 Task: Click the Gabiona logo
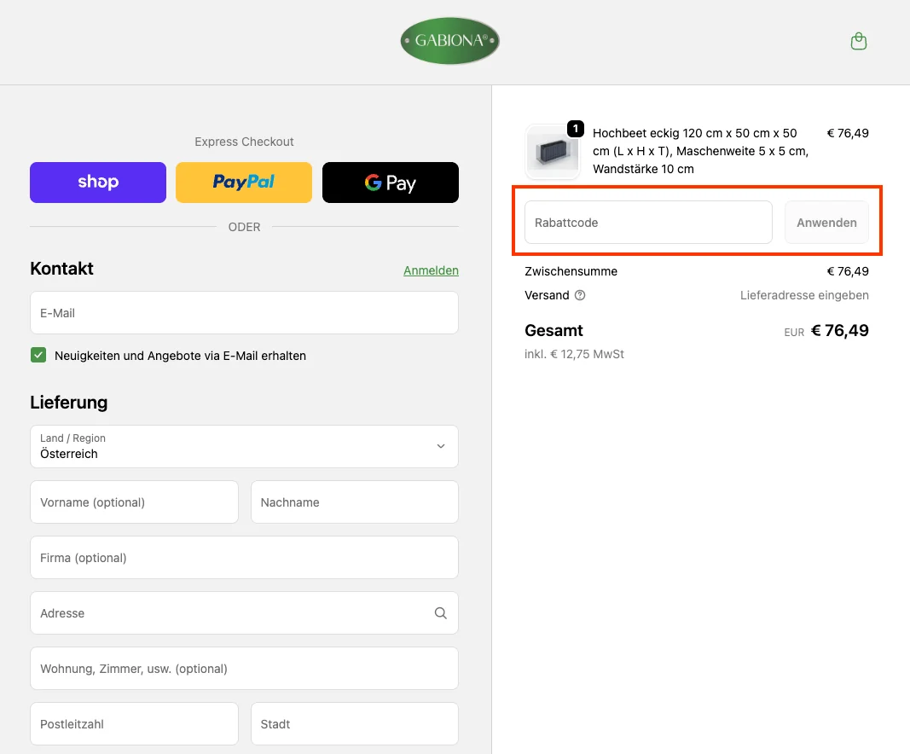(x=449, y=41)
